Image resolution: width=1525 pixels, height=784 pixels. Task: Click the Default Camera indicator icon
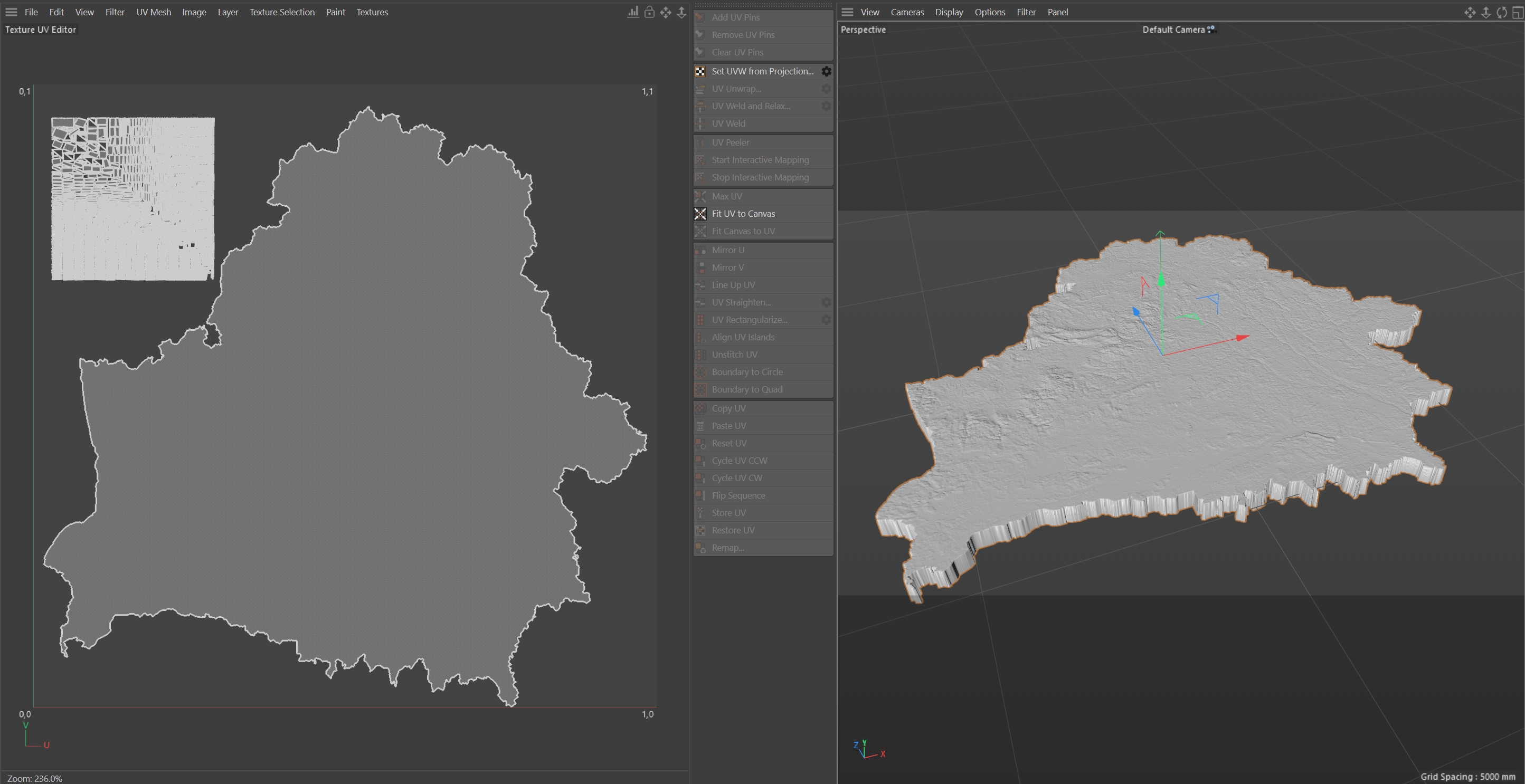coord(1210,29)
